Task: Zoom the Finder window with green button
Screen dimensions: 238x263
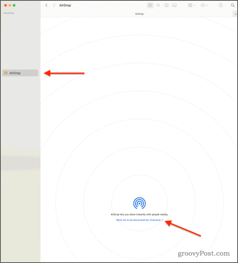Action: tap(14, 5)
